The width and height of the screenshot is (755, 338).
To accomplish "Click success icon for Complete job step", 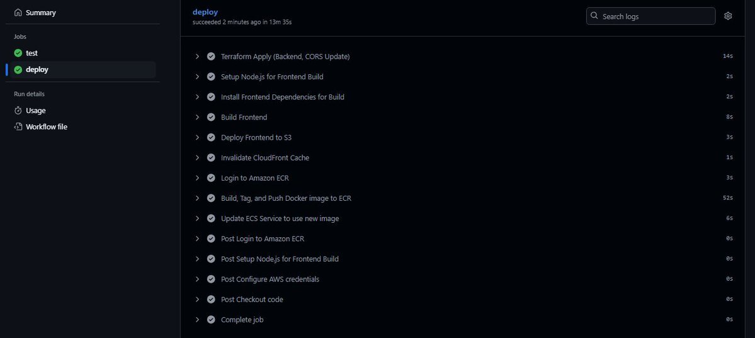I will pyautogui.click(x=211, y=319).
